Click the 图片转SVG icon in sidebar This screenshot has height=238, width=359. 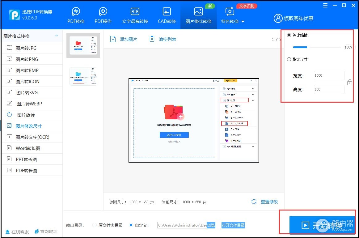click(9, 92)
